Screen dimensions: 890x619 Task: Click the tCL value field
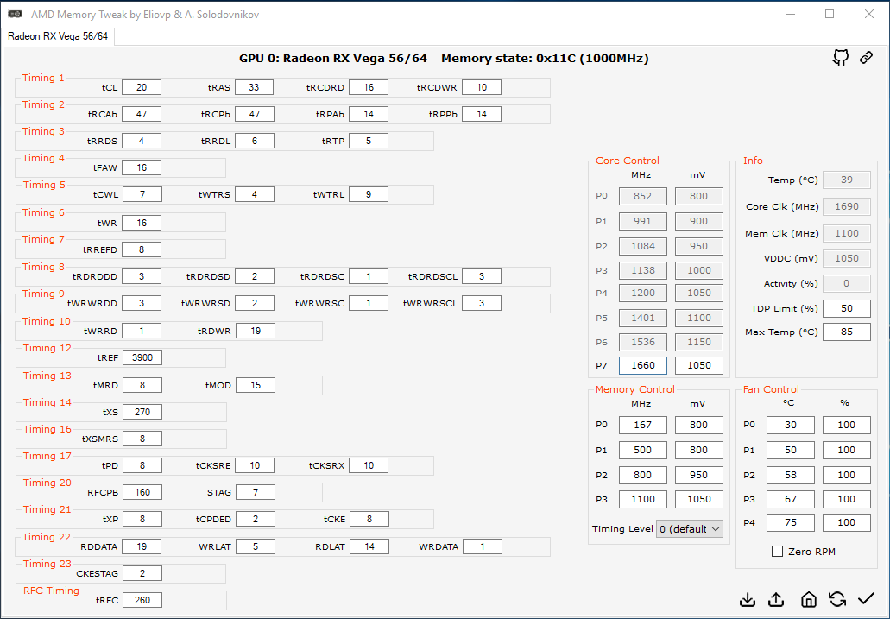pyautogui.click(x=141, y=87)
